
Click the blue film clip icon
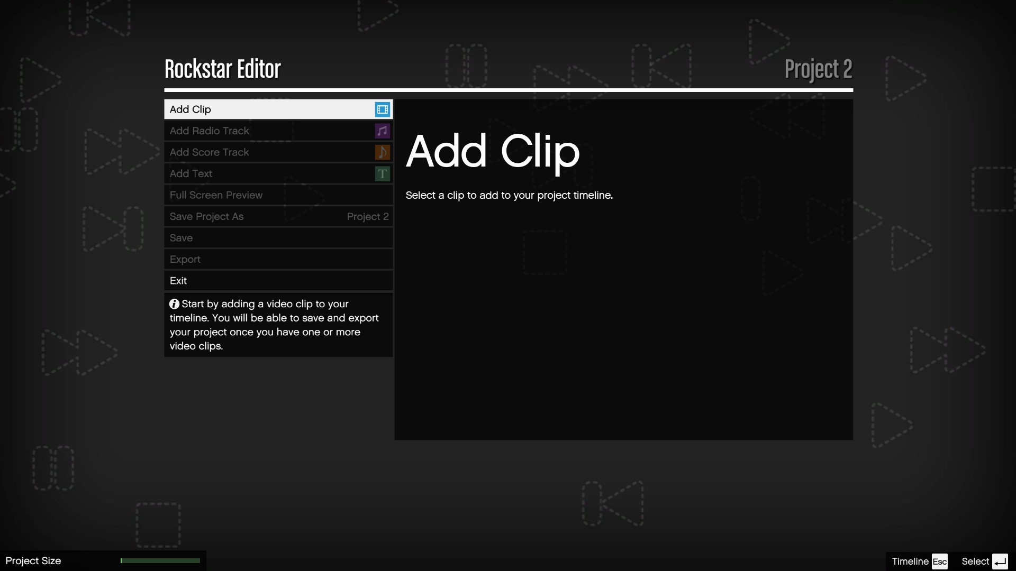(382, 109)
